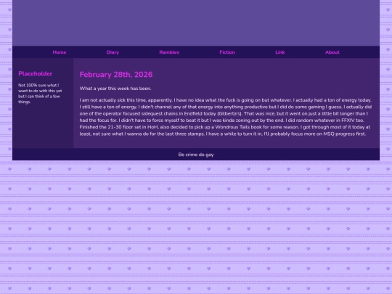The height and width of the screenshot is (294, 392).
Task: Click the diary paragraph starting 'I am not actually sick'
Action: [226, 117]
